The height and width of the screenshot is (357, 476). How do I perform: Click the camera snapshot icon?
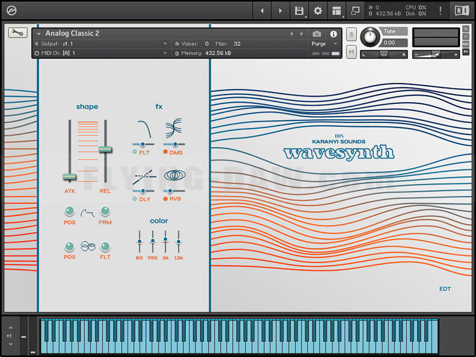(x=317, y=34)
